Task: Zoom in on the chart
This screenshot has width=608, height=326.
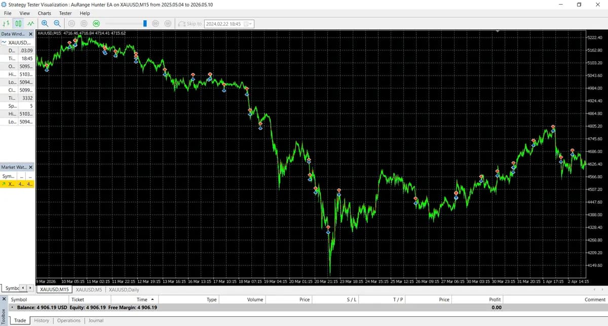Action: (45, 23)
